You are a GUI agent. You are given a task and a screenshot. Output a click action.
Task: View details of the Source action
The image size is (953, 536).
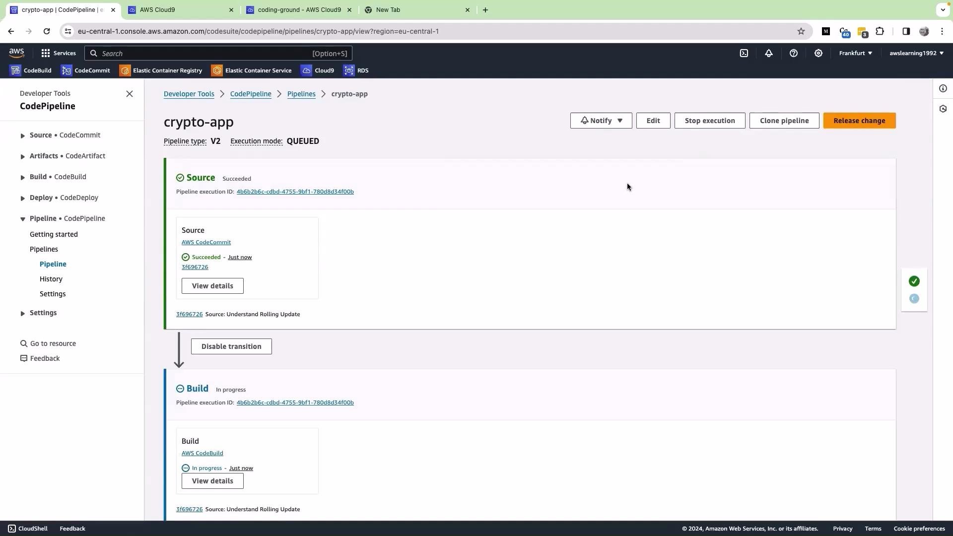(212, 286)
